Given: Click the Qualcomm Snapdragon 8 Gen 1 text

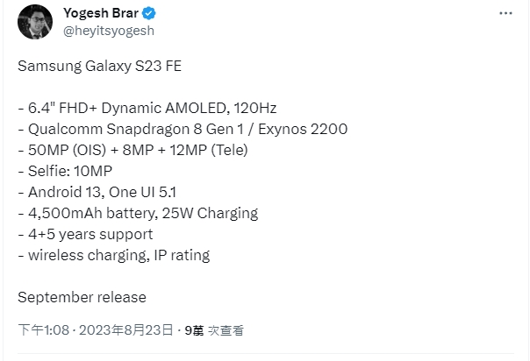Looking at the screenshot, I should click(136, 129).
